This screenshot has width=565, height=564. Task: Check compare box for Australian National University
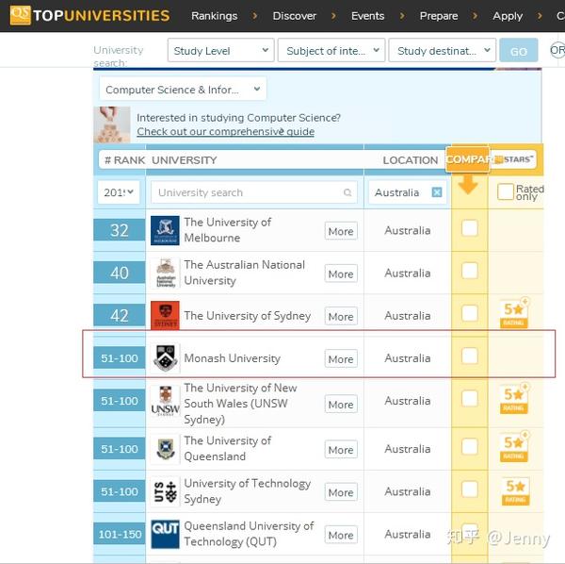470,271
